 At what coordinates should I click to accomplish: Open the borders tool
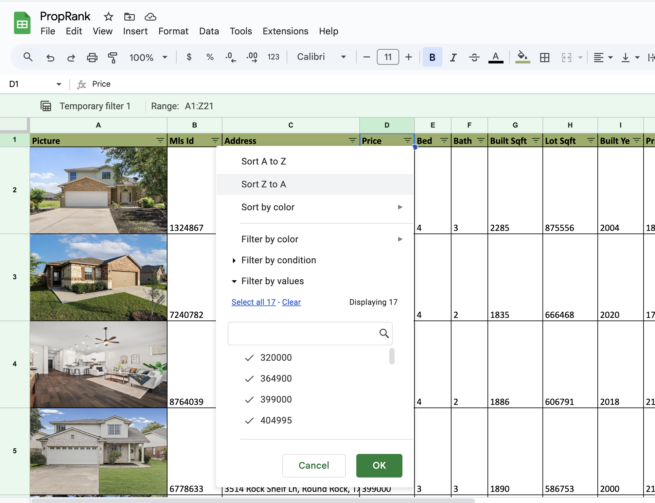(x=544, y=57)
